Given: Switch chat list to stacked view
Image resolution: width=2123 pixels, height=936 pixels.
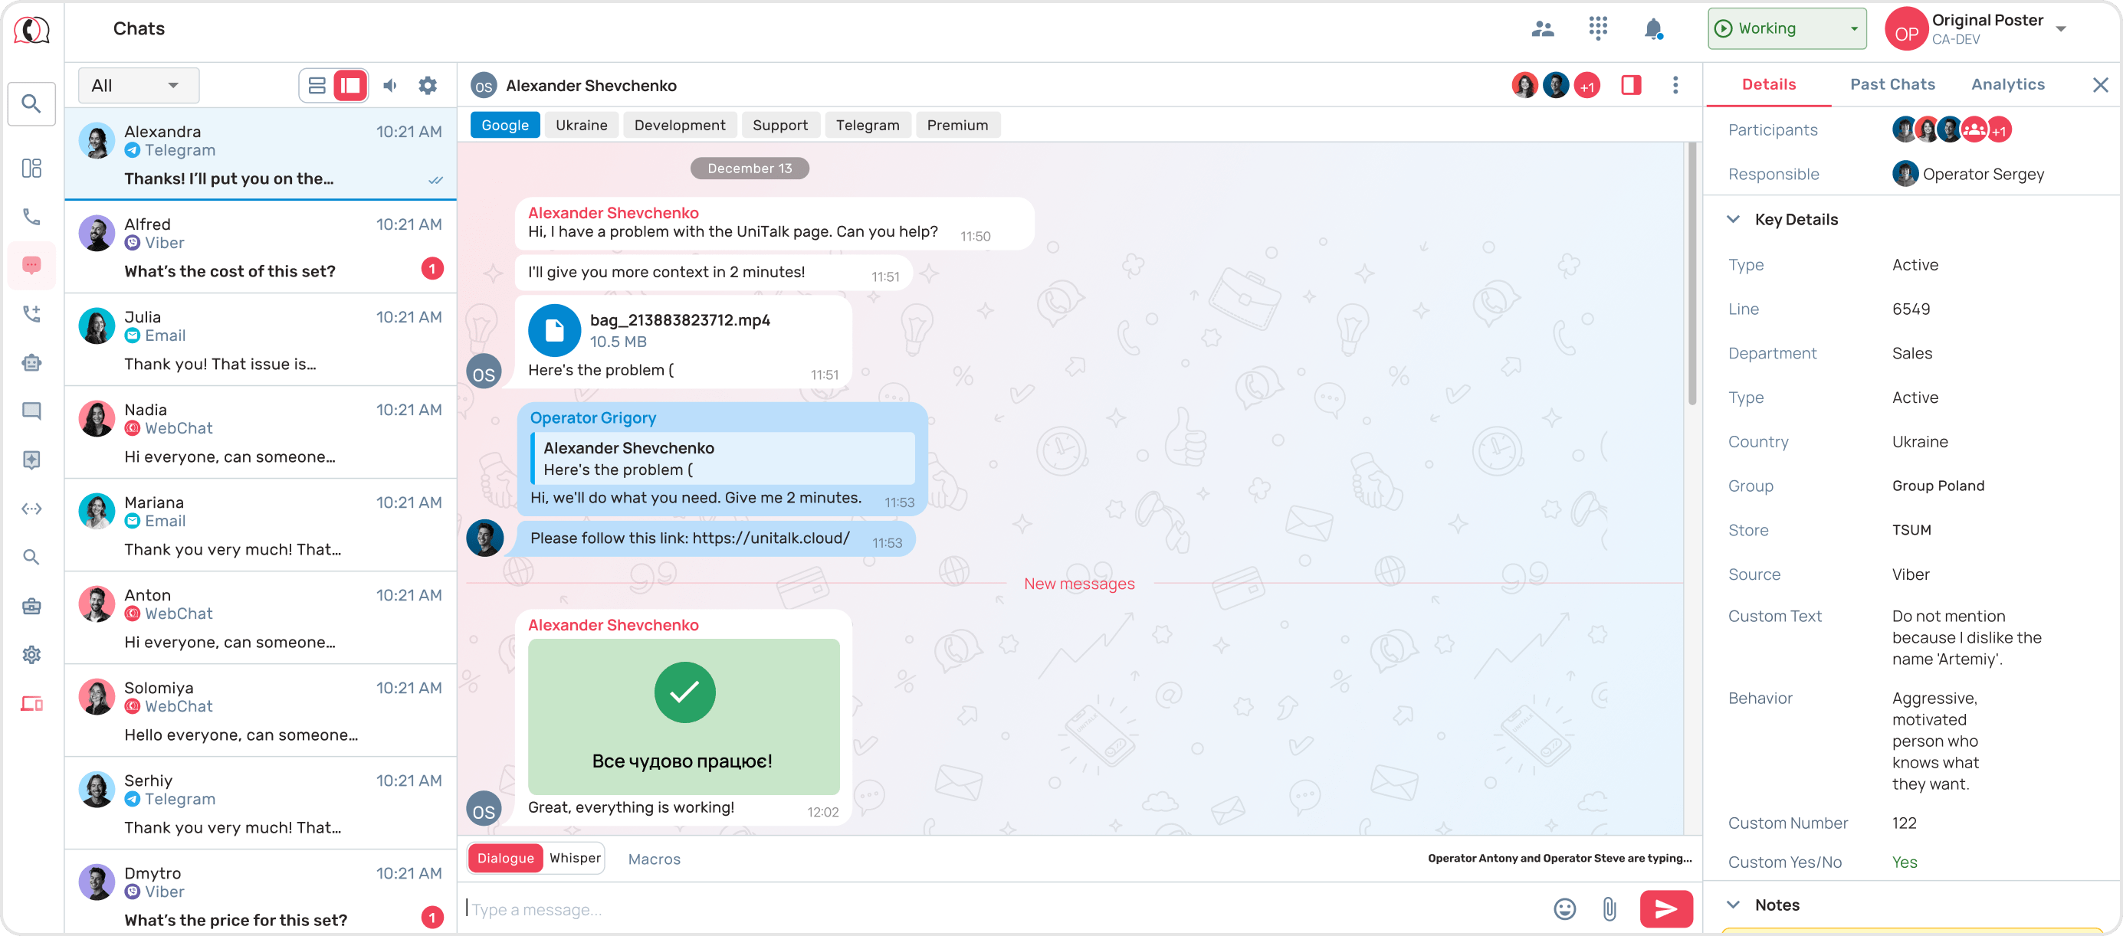Looking at the screenshot, I should [317, 86].
